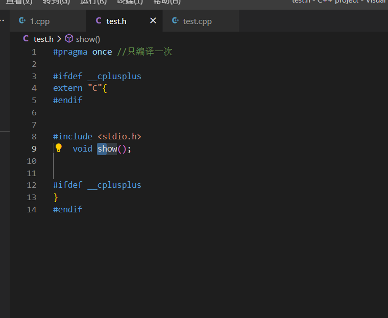
Task: Click the C file icon on test.h tab
Action: 99,21
